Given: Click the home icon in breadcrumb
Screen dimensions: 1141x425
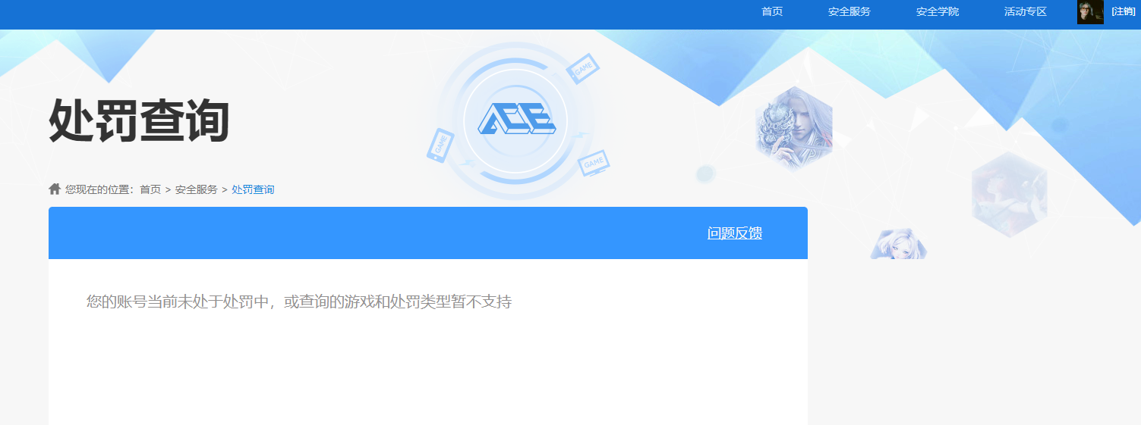Looking at the screenshot, I should click(x=55, y=189).
